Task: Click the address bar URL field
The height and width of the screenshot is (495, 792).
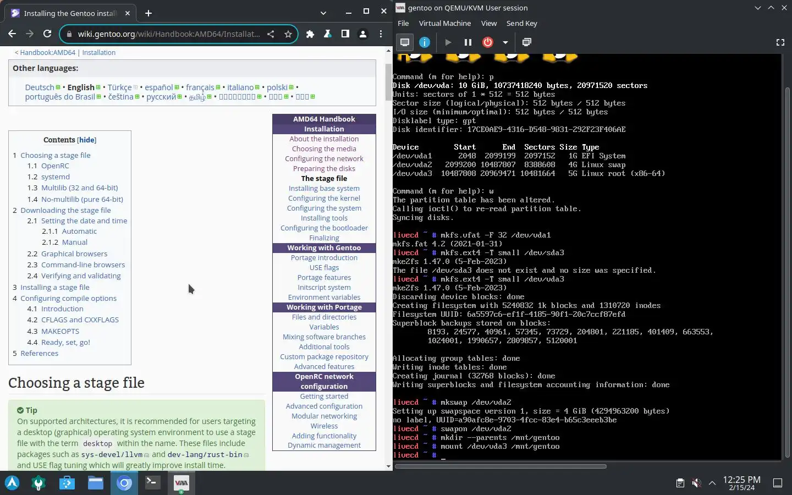Action: click(x=169, y=34)
